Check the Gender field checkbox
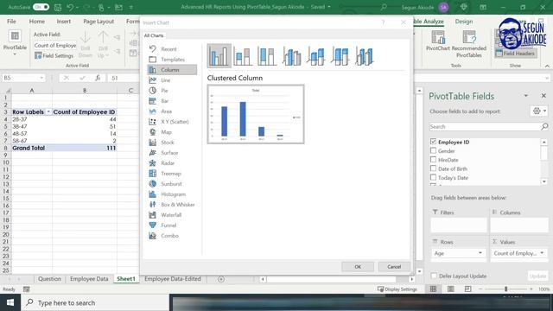Image resolution: width=553 pixels, height=311 pixels. (x=433, y=150)
